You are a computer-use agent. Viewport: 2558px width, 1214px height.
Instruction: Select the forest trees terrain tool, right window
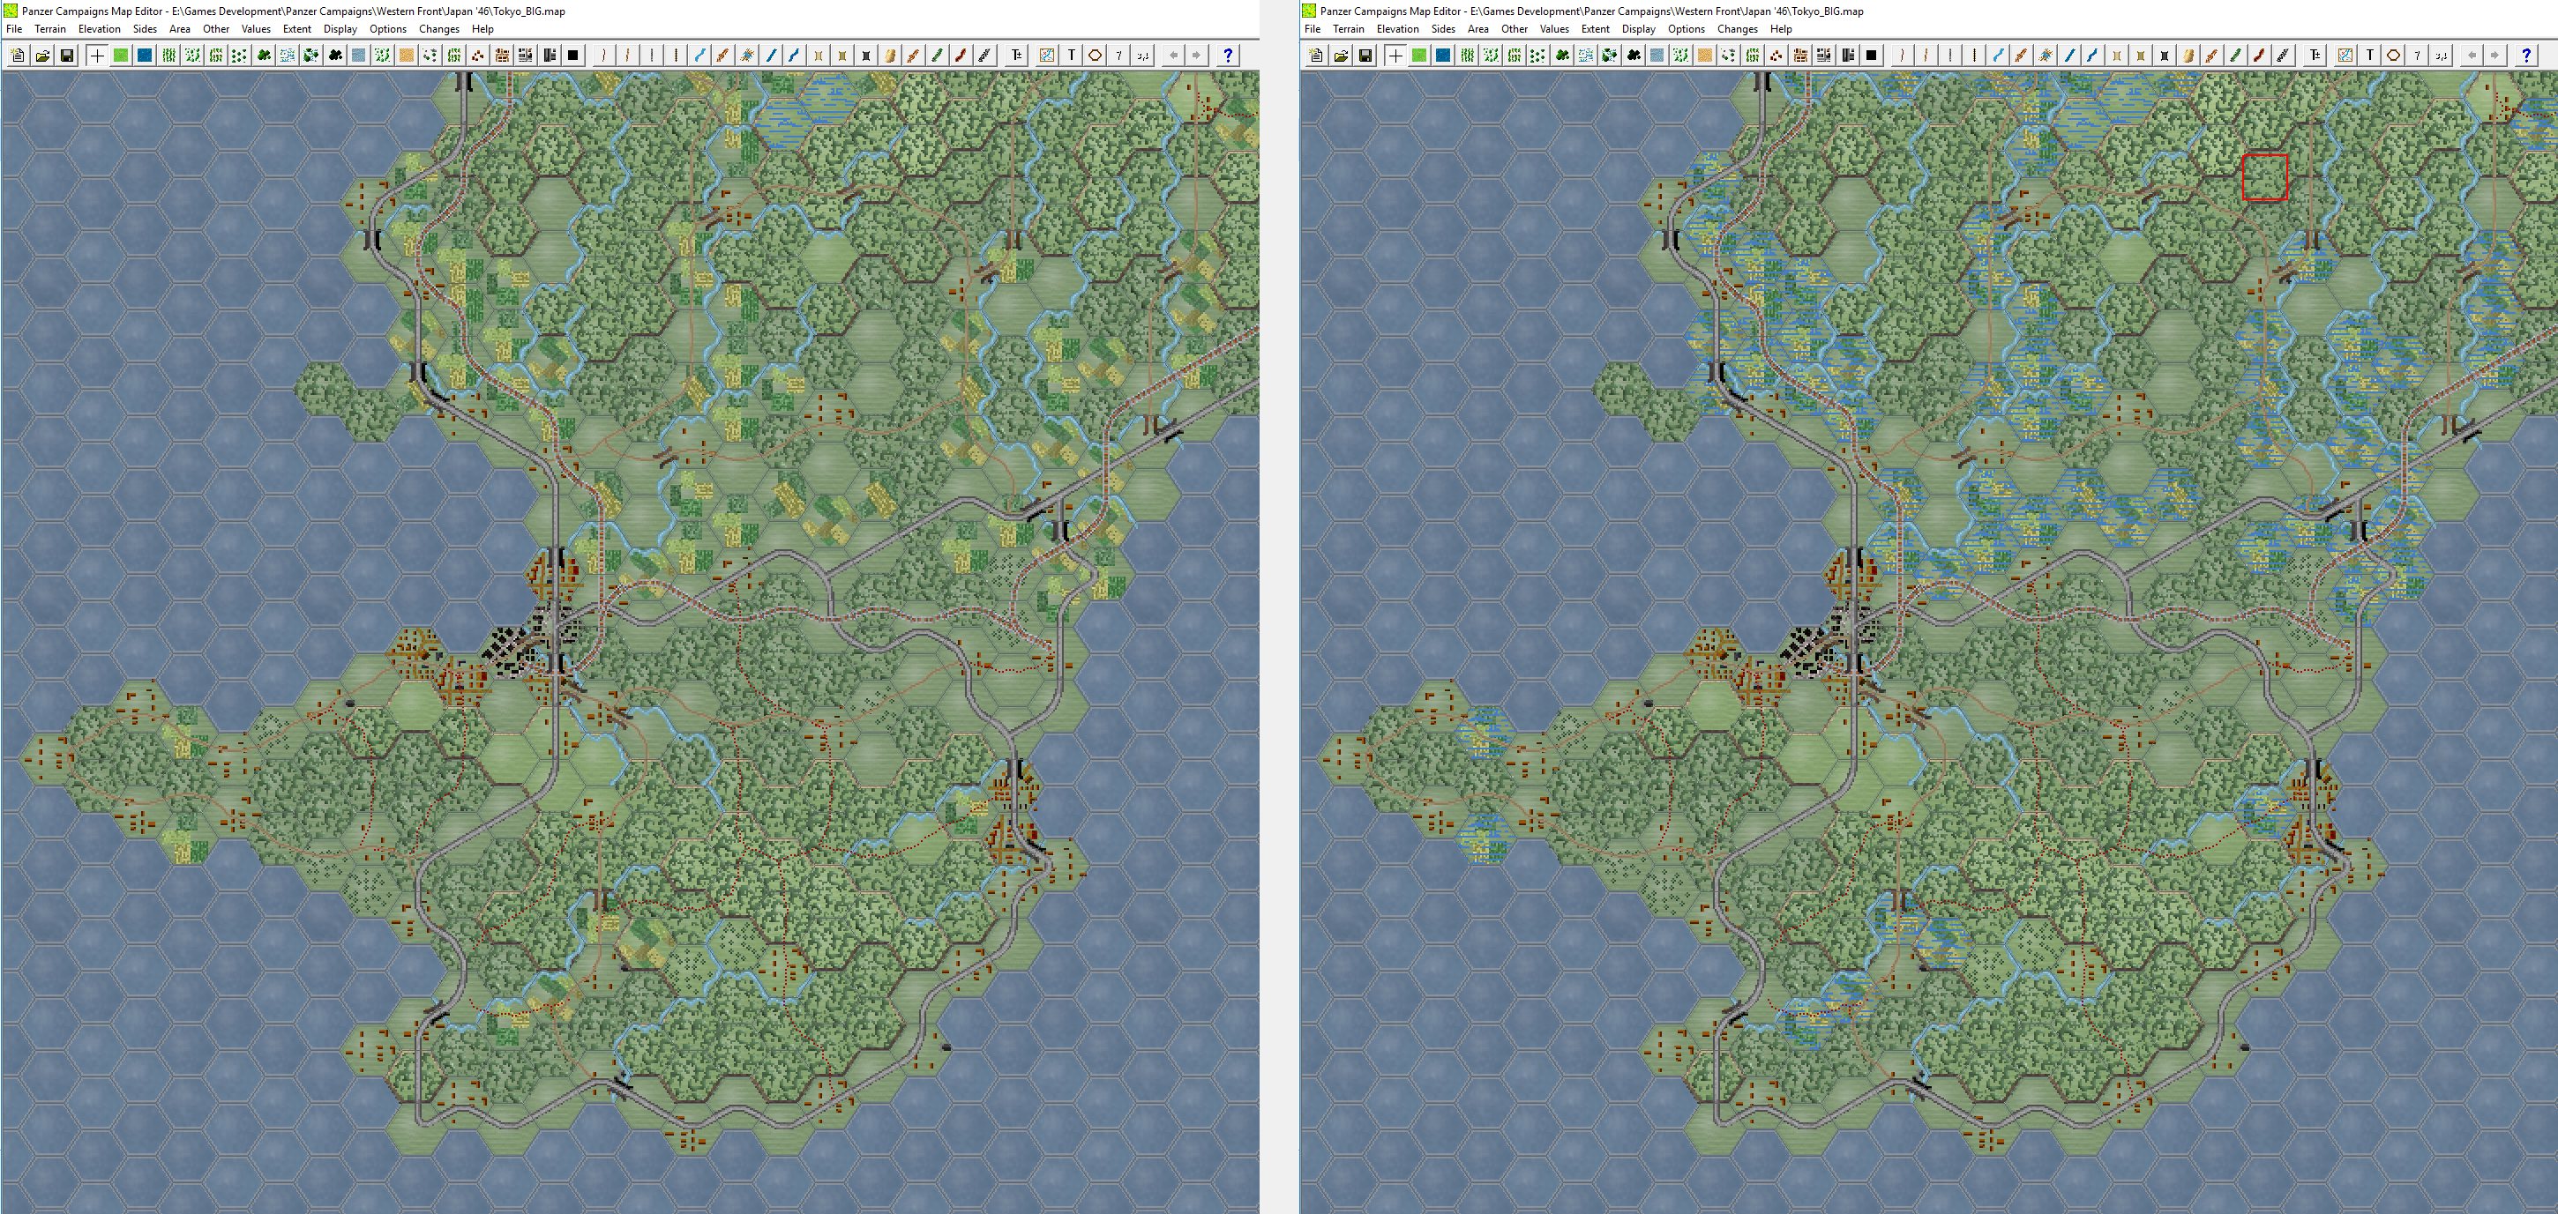tap(1563, 56)
